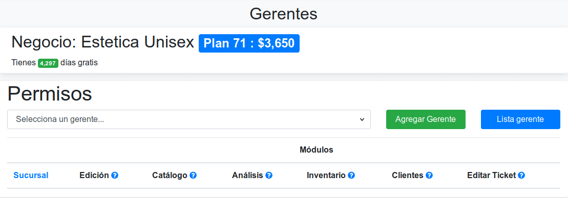This screenshot has height=198, width=568.
Task: Click the Clientes help question icon
Action: [x=429, y=175]
